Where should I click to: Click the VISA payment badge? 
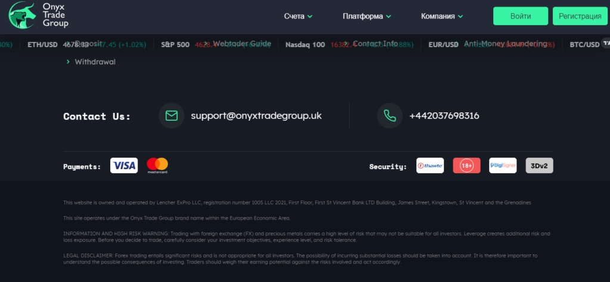(124, 165)
